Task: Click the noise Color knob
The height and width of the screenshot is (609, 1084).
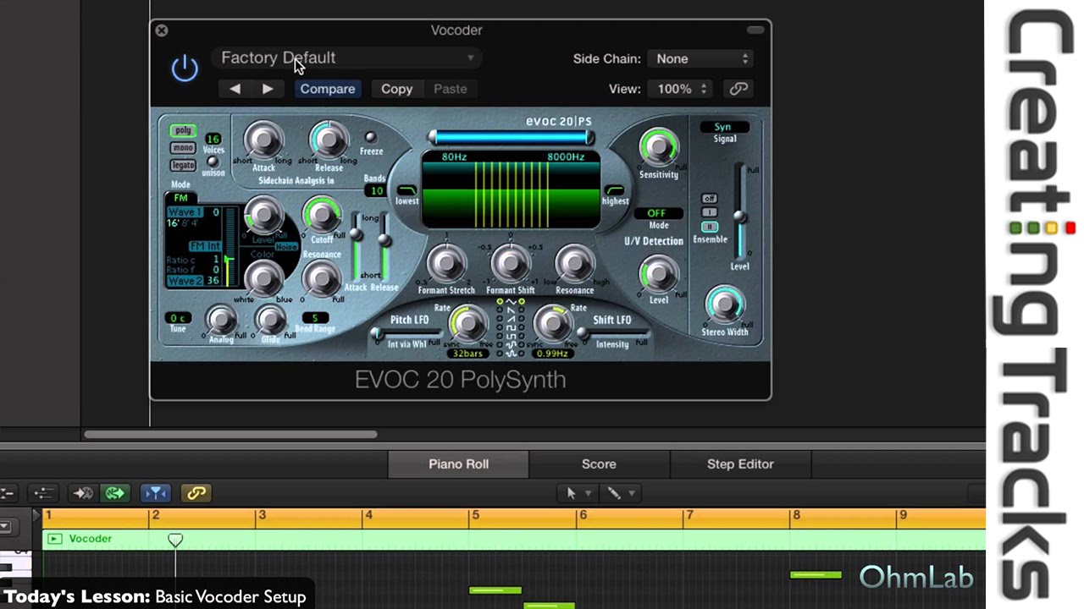Action: click(264, 277)
